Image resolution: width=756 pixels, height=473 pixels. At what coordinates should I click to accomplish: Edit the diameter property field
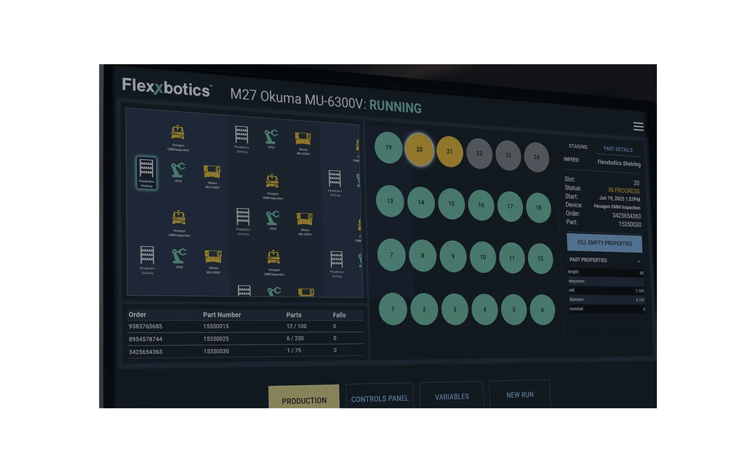[606, 300]
